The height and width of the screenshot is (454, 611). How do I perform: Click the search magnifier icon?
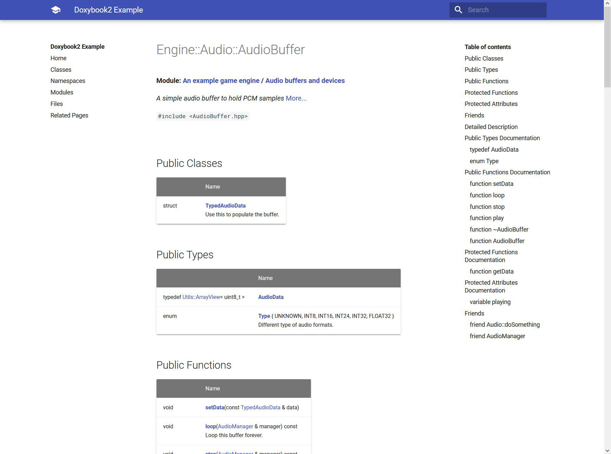pos(458,10)
